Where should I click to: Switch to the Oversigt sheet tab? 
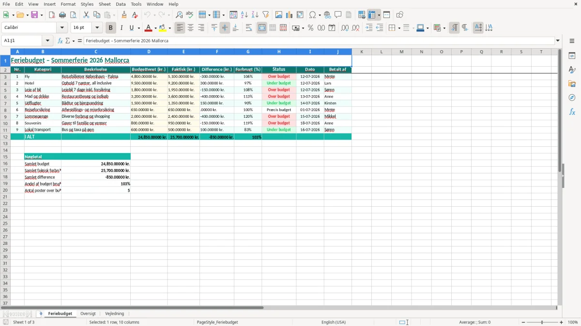tap(88, 313)
